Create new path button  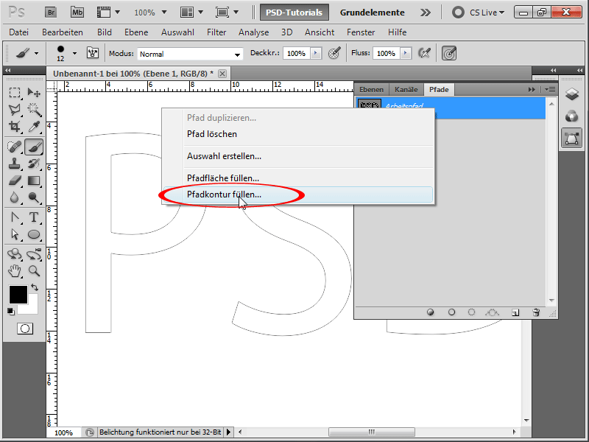(515, 312)
